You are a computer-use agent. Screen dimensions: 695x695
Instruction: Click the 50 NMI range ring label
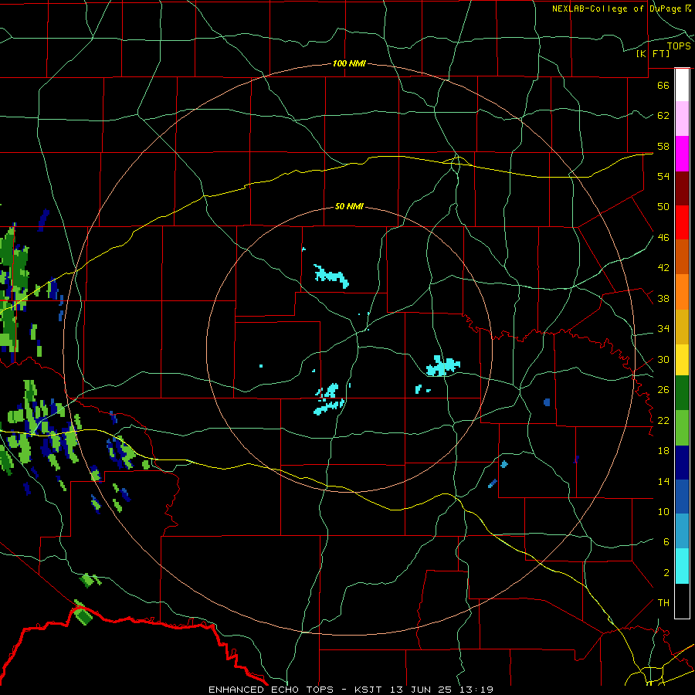(349, 206)
